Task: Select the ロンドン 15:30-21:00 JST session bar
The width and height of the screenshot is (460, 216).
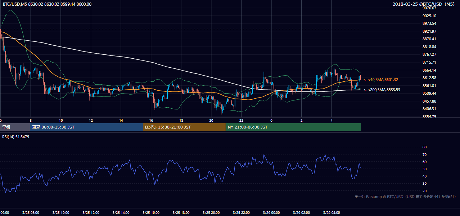Action: [x=184, y=127]
